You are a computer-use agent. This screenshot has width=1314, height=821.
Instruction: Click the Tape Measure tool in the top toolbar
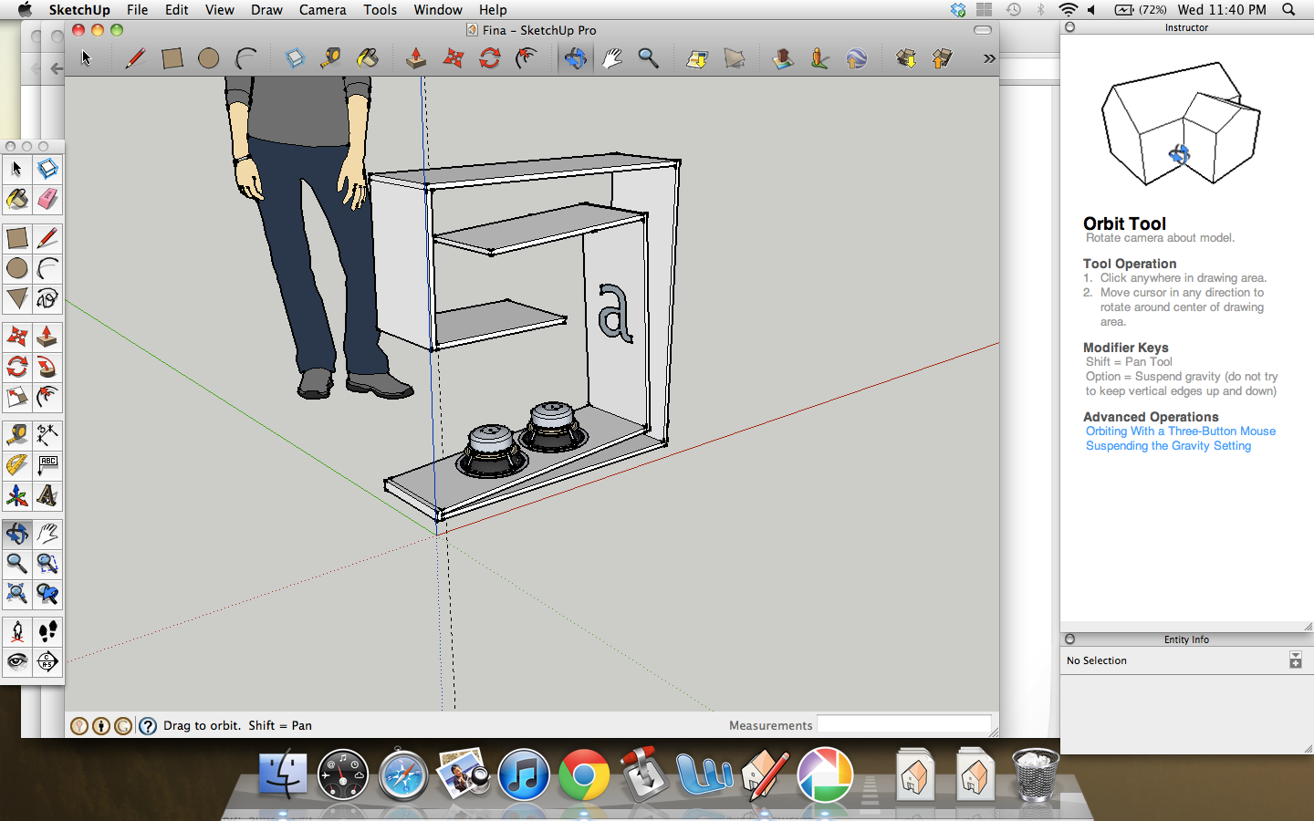(330, 58)
